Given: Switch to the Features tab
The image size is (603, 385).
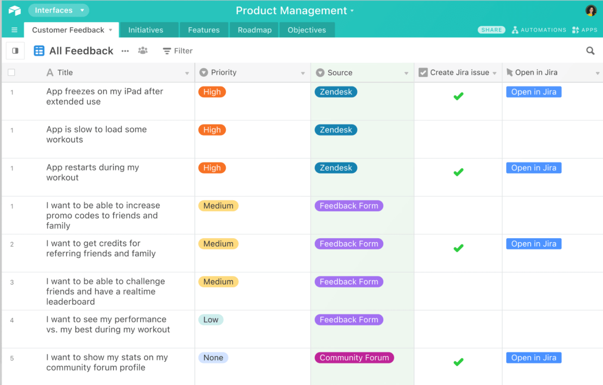Looking at the screenshot, I should tap(204, 30).
